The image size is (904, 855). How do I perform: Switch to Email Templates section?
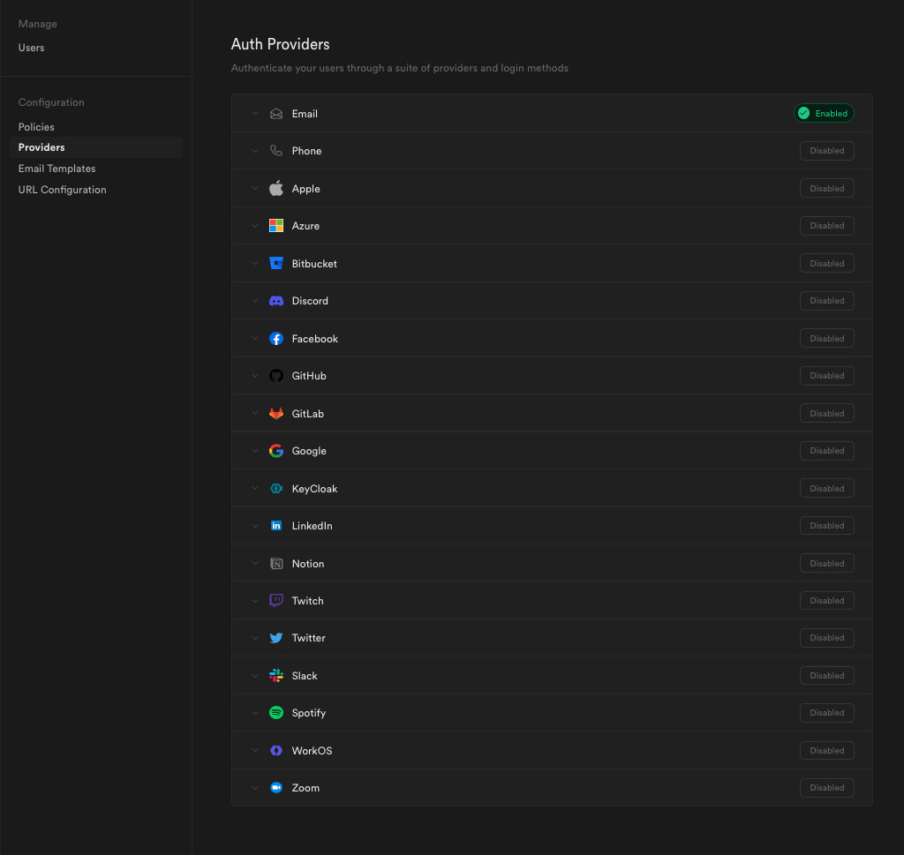(56, 168)
